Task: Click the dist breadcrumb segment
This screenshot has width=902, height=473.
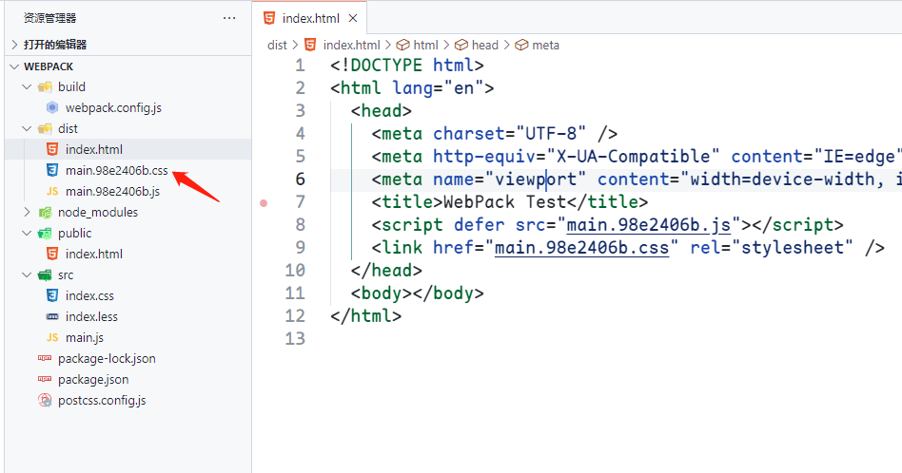Action: (277, 45)
